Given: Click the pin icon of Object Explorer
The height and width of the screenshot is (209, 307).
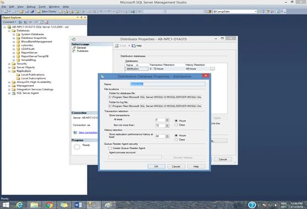Looking at the screenshot, I should coord(82,18).
